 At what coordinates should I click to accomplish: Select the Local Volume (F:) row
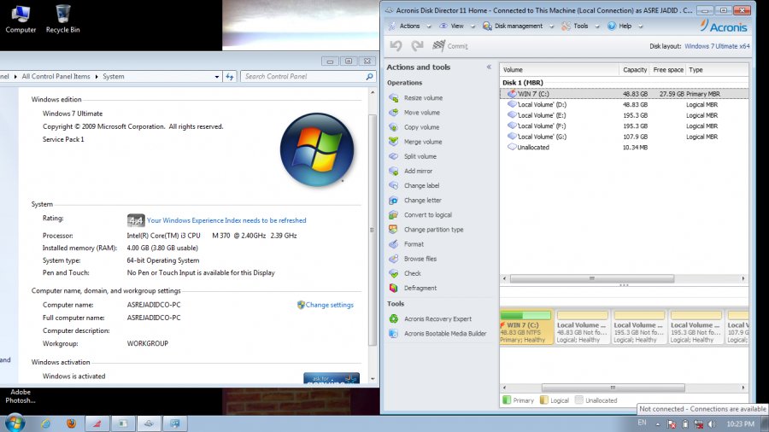point(625,126)
